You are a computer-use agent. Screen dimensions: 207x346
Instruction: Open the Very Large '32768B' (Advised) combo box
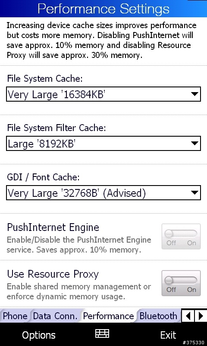(103, 192)
